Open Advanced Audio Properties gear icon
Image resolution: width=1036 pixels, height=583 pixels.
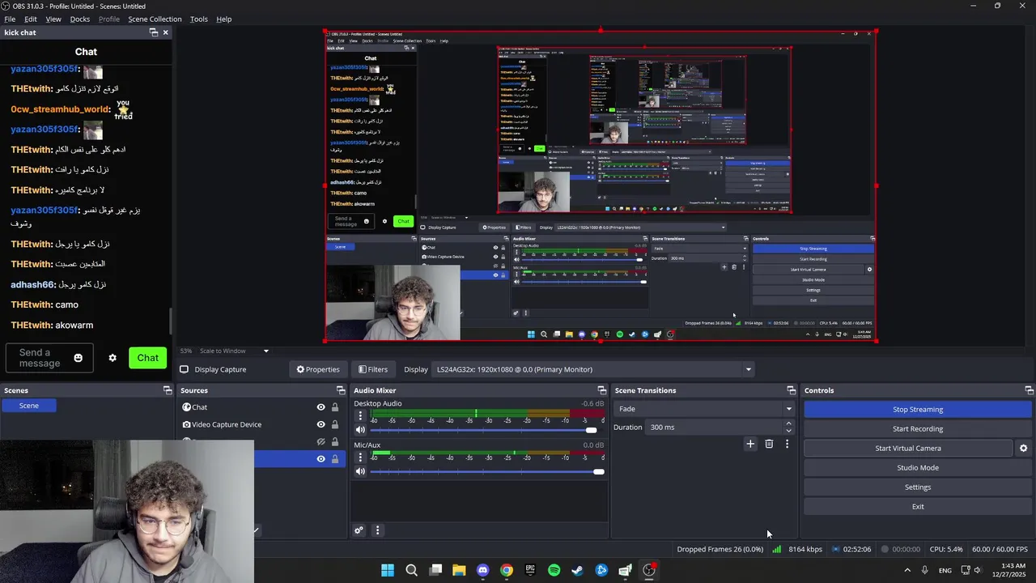click(359, 530)
